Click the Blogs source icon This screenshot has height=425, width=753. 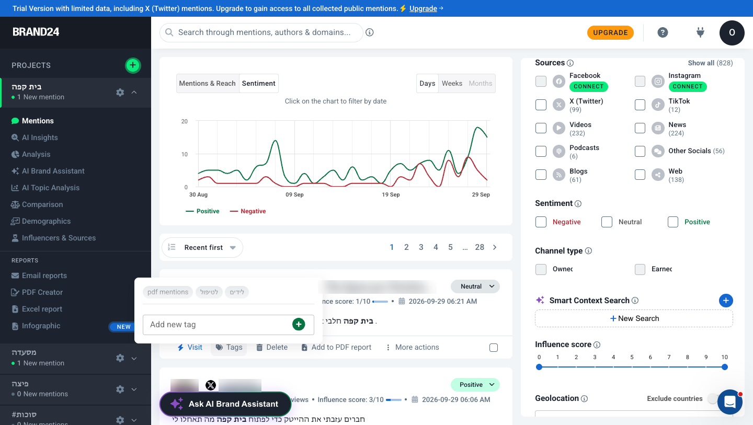[x=559, y=175]
